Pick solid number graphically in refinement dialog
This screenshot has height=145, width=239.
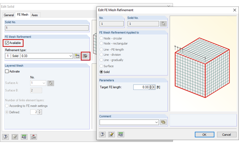(x=163, y=24)
